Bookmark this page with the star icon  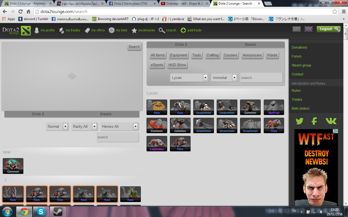pos(335,12)
